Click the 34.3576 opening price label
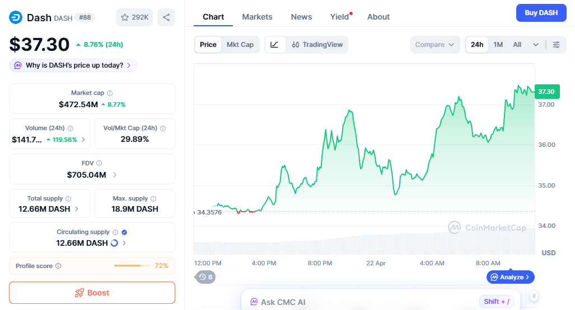This screenshot has width=575, height=310. pos(209,212)
